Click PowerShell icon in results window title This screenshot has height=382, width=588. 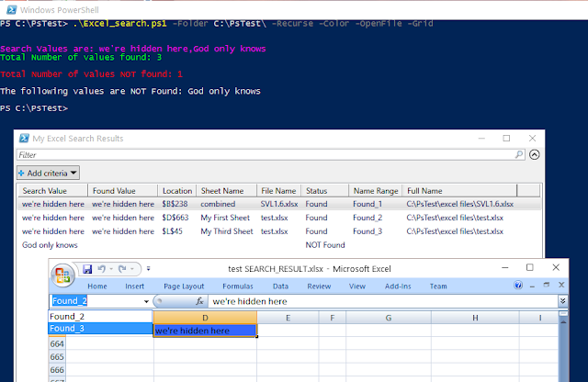click(24, 139)
